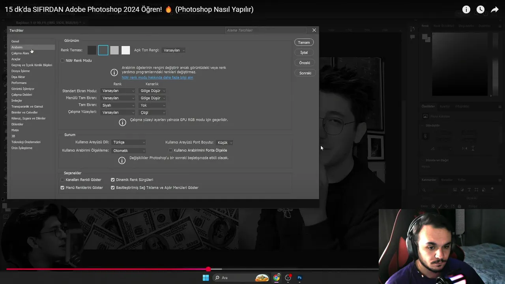Viewport: 505px width, 284px height.
Task: Open Kullanıcı Arayüzü Dili Türkçe dropdown
Action: click(129, 142)
